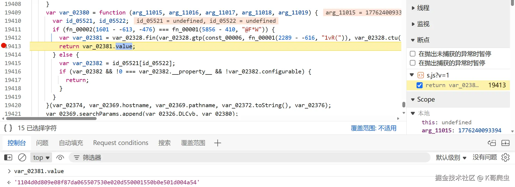Open the 默认级别 log level dropdown

(x=451, y=158)
